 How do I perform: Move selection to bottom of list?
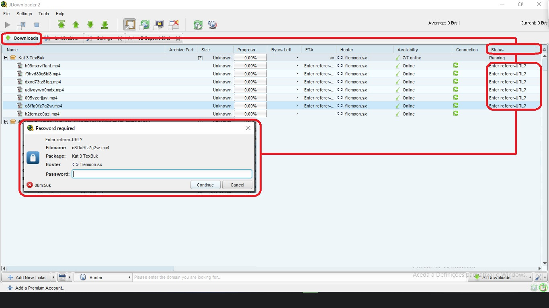point(104,24)
